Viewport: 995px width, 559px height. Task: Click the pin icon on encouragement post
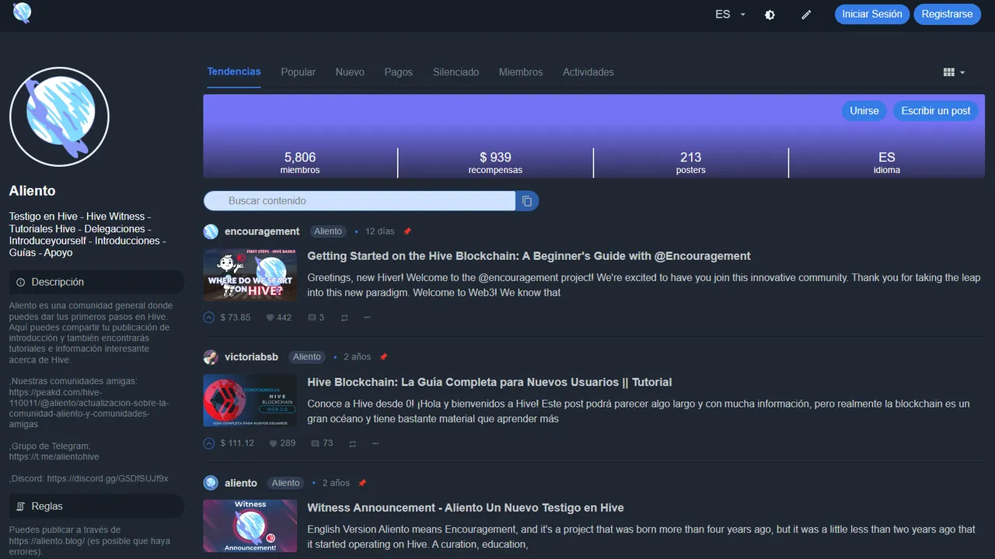click(x=407, y=231)
